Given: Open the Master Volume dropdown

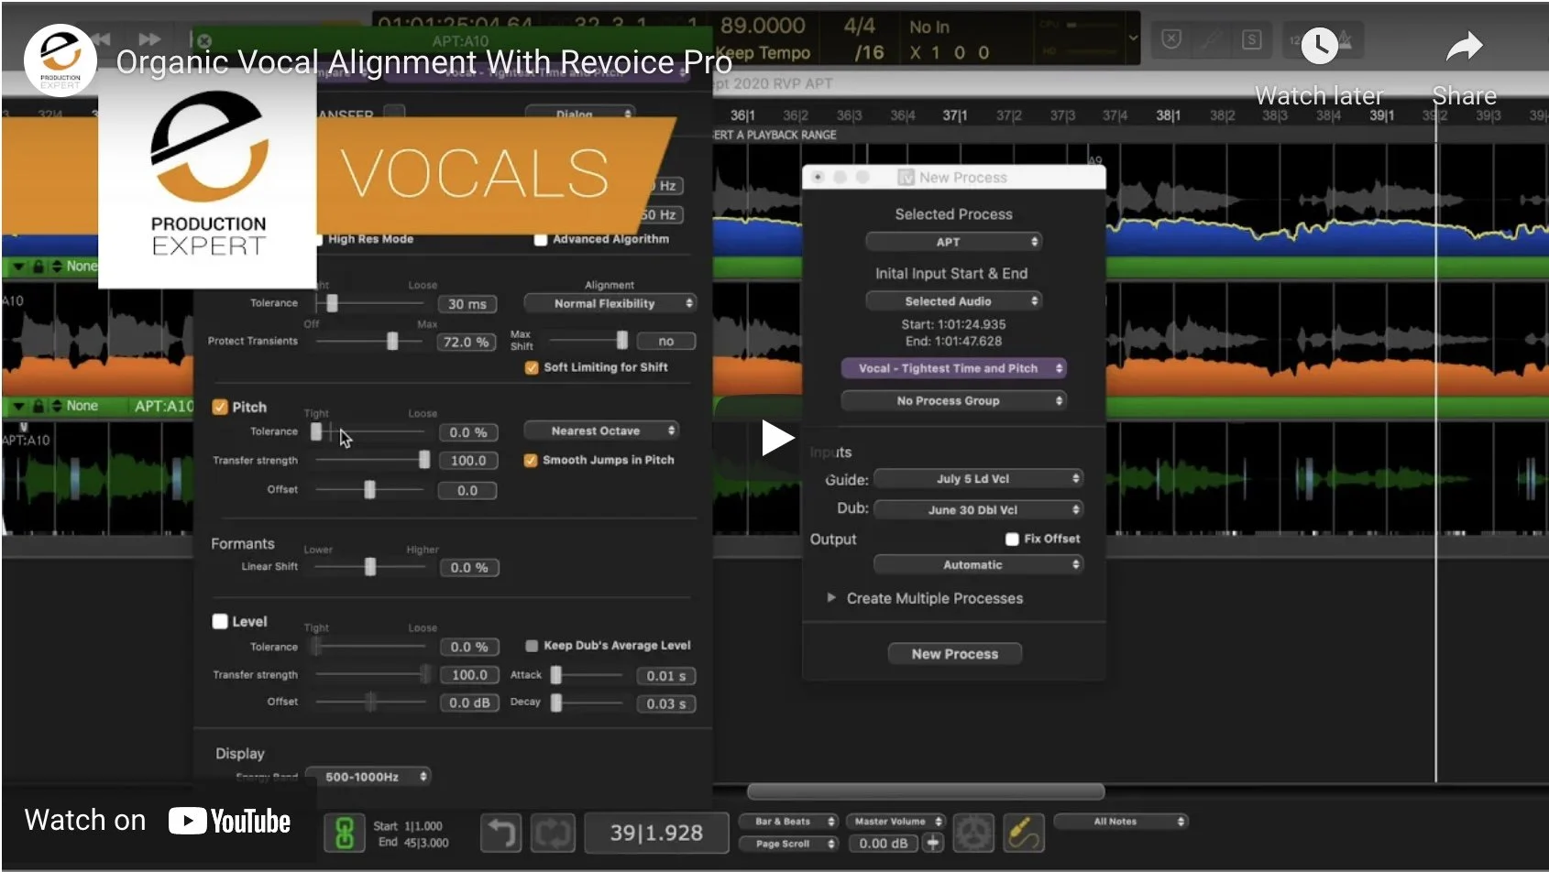Looking at the screenshot, I should 895,822.
